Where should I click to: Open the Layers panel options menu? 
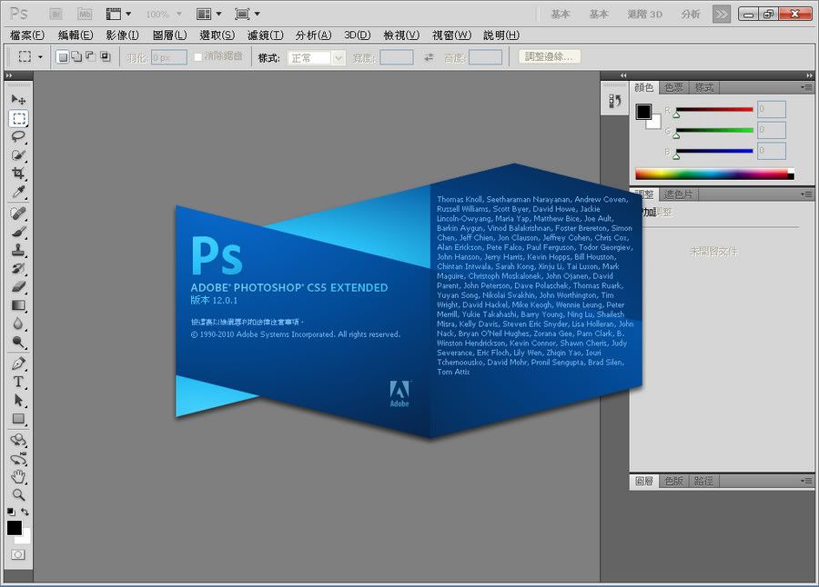[x=807, y=481]
